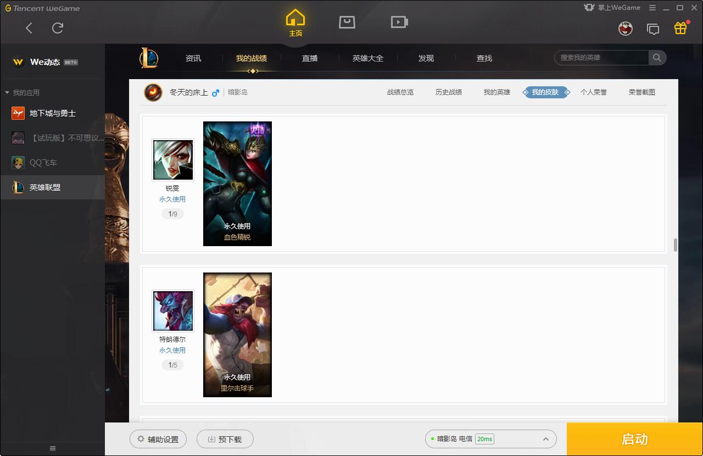Viewport: 703px width, 456px height.
Task: Switch to 历史战绩 sub-tab
Action: (449, 92)
